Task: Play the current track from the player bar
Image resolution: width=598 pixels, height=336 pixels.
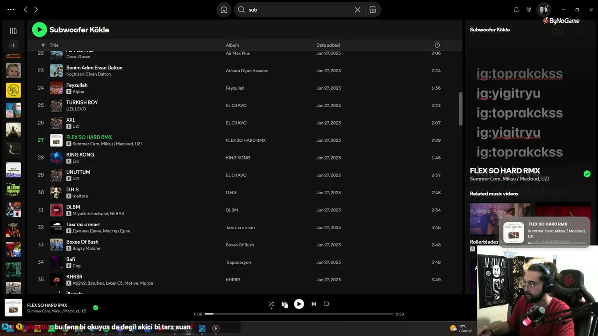Action: 299,304
